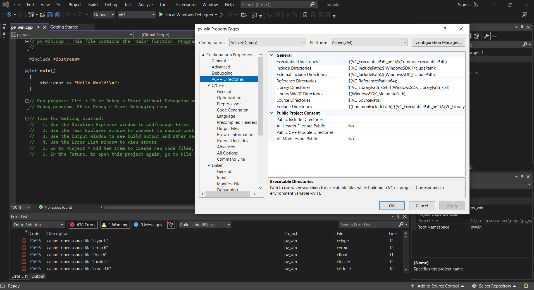Viewport: 534px width, 290px height.
Task: Click the Navigate Backward arrow icon
Action: click(x=9, y=15)
